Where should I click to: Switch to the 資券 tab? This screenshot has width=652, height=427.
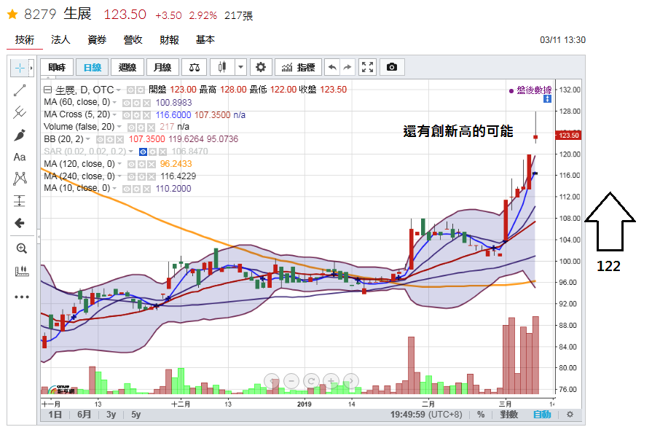(97, 40)
